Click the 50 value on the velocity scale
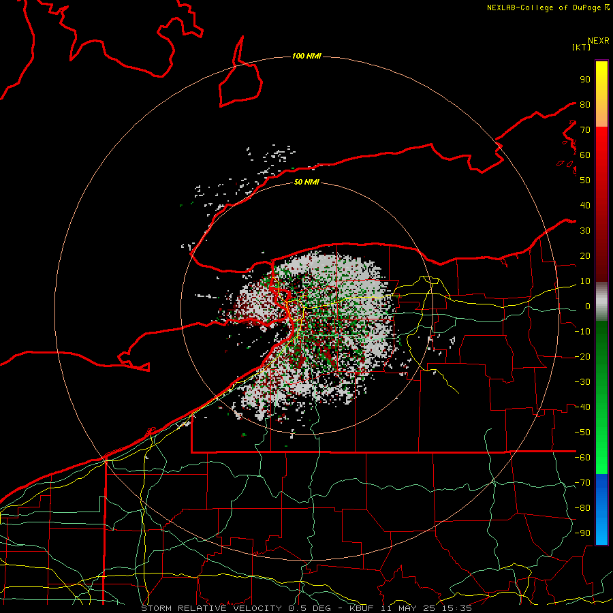 pyautogui.click(x=585, y=180)
